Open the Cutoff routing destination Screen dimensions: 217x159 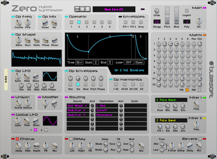click(x=107, y=110)
